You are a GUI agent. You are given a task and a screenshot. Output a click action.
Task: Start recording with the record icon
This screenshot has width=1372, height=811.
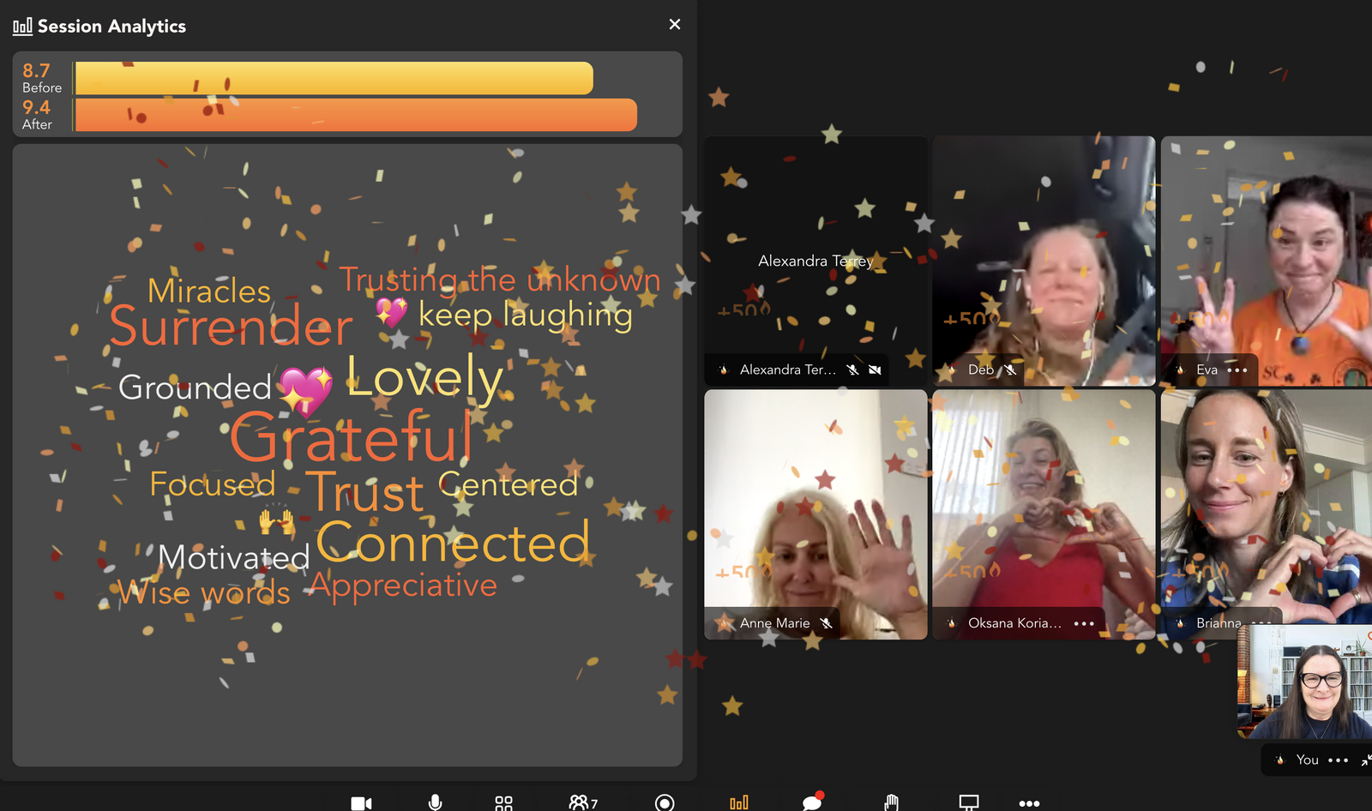tap(664, 802)
